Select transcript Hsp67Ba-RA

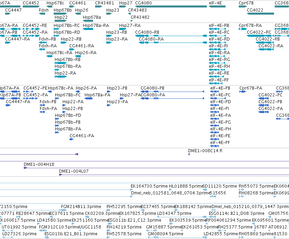[x=96, y=25]
